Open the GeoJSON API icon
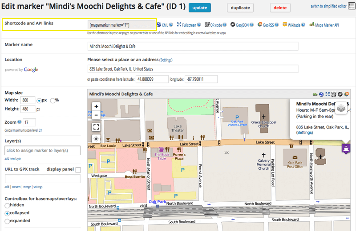This screenshot has width=356, height=231. click(x=233, y=24)
